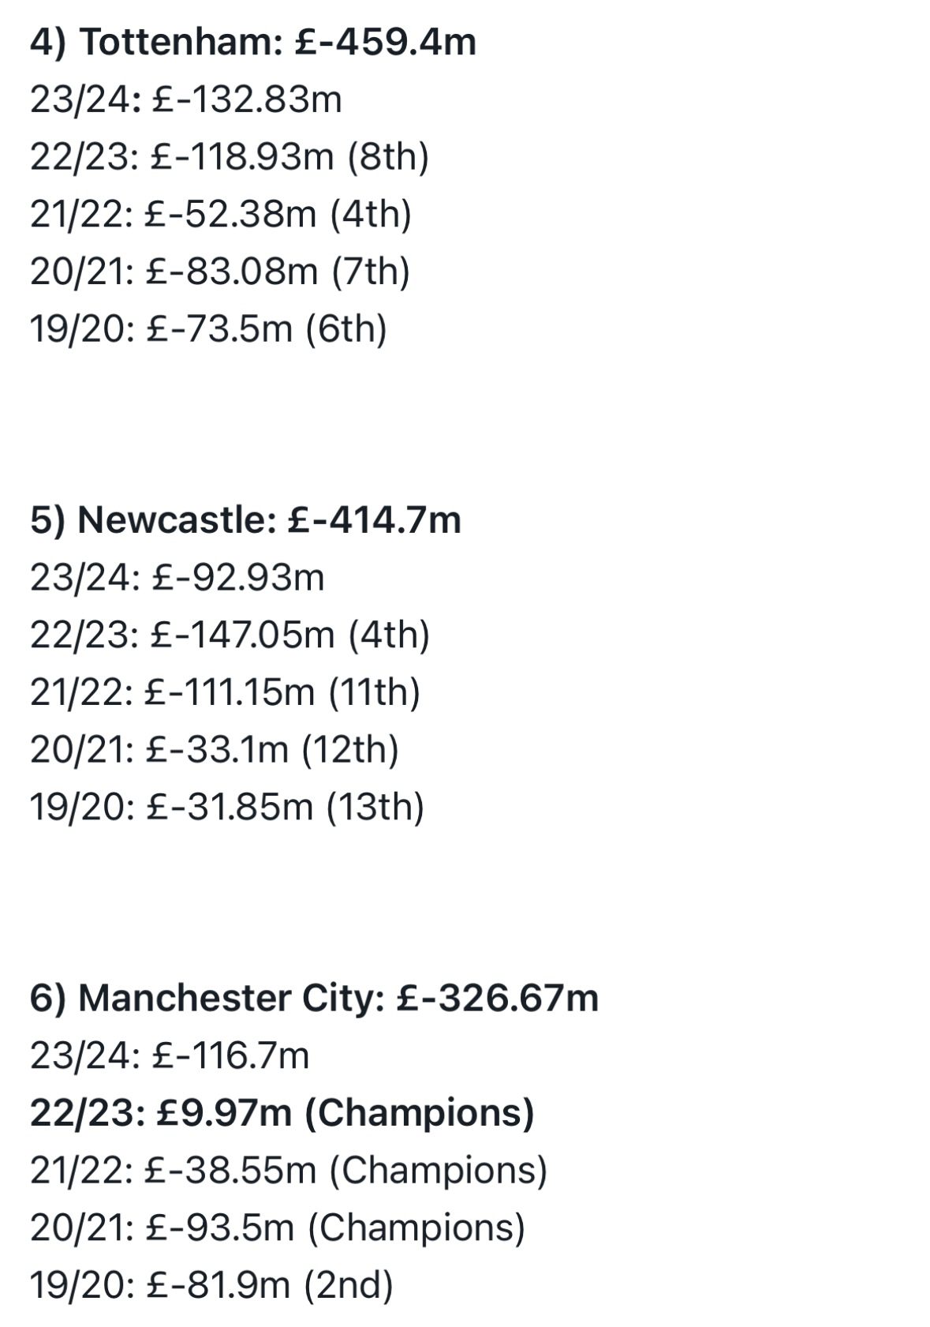Image resolution: width=930 pixels, height=1327 pixels.
Task: Select 21/22 £-38.55m (Champions) line
Action: (289, 1171)
